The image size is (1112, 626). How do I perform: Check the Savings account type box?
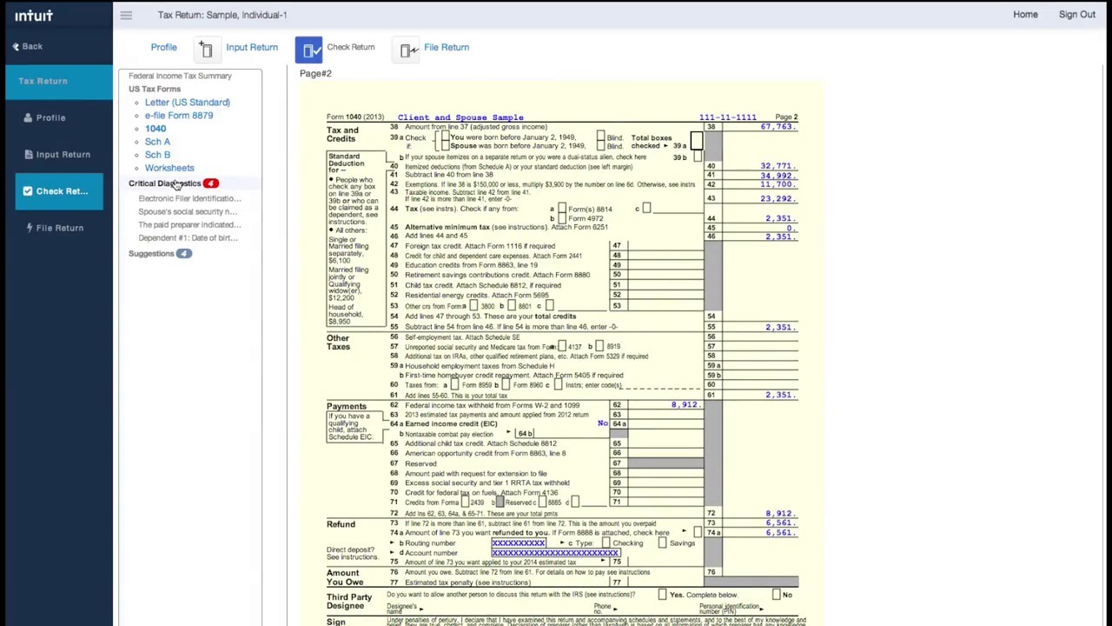tap(662, 543)
